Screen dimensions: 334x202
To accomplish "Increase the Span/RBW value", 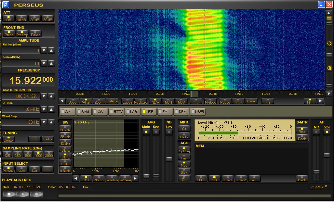I will point(51,96).
